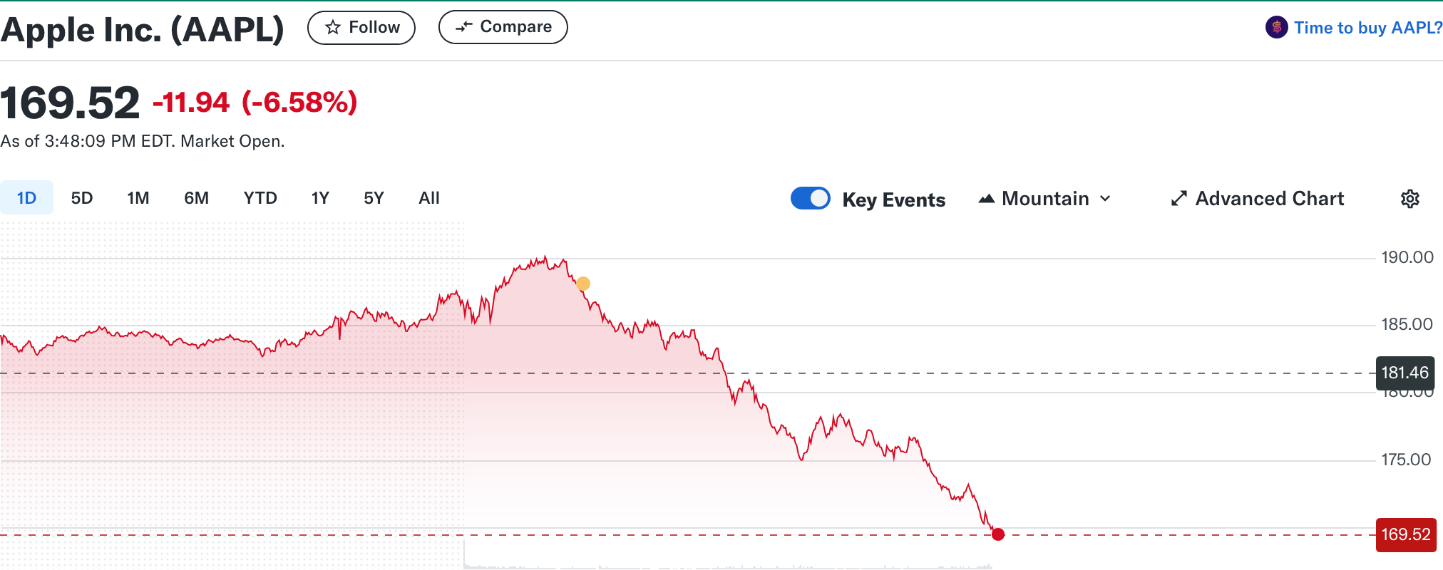Image resolution: width=1443 pixels, height=570 pixels.
Task: Select the All time range
Action: [429, 198]
